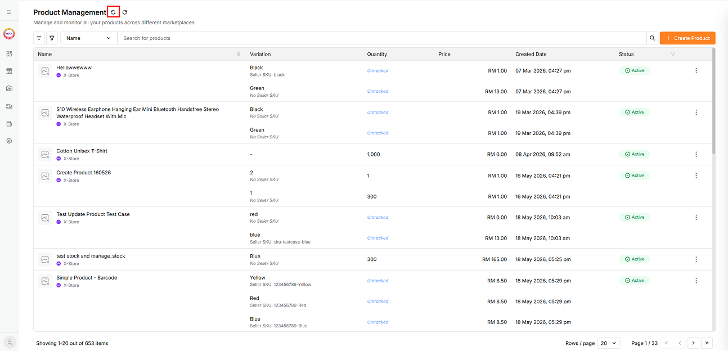Click the table's vertical scrollbar
Viewport: 728px width, 351px height.
click(714, 101)
